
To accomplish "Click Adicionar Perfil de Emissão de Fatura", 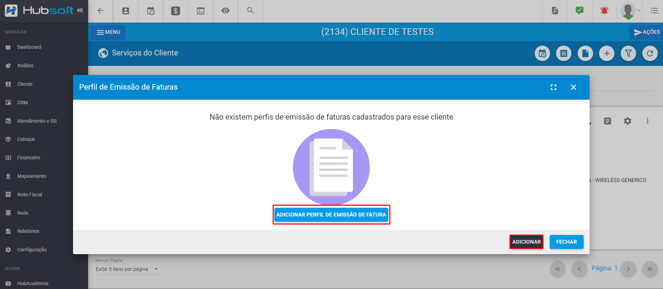I will 331,215.
